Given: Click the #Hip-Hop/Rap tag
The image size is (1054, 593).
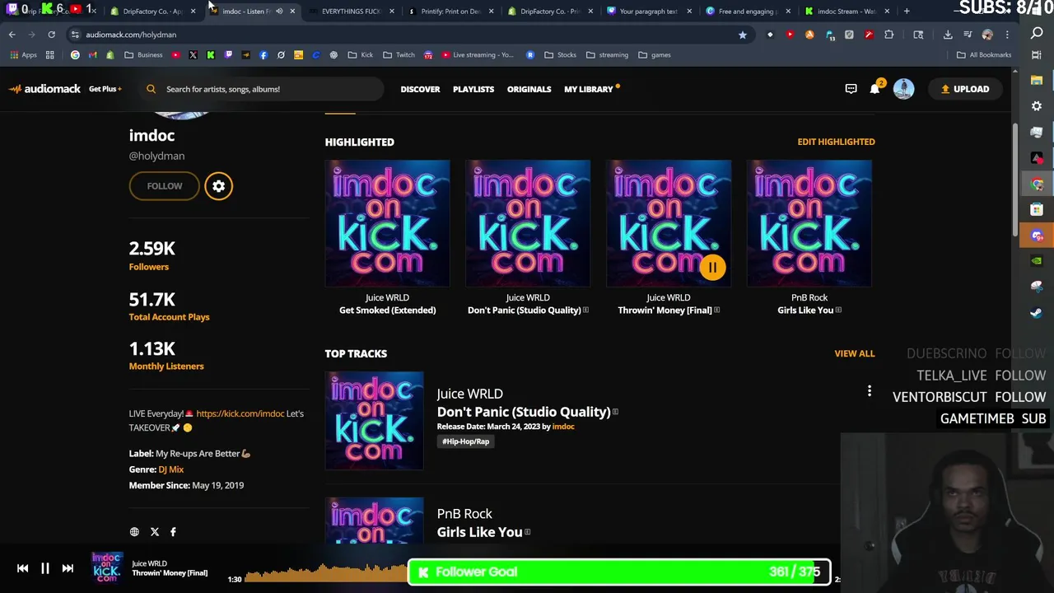Looking at the screenshot, I should tap(466, 441).
